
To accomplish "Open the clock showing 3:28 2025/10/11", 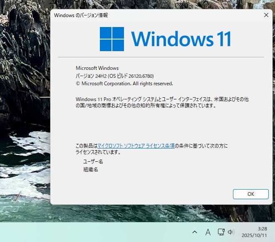I will click(x=254, y=232).
